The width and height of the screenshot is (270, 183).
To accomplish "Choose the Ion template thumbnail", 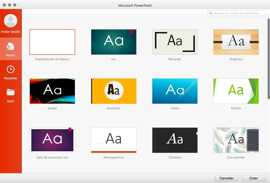I will click(114, 42).
